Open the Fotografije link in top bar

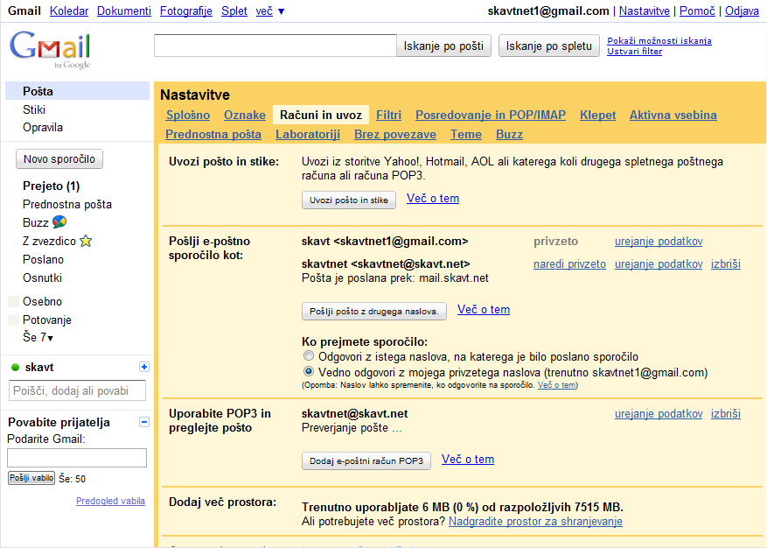coord(186,11)
